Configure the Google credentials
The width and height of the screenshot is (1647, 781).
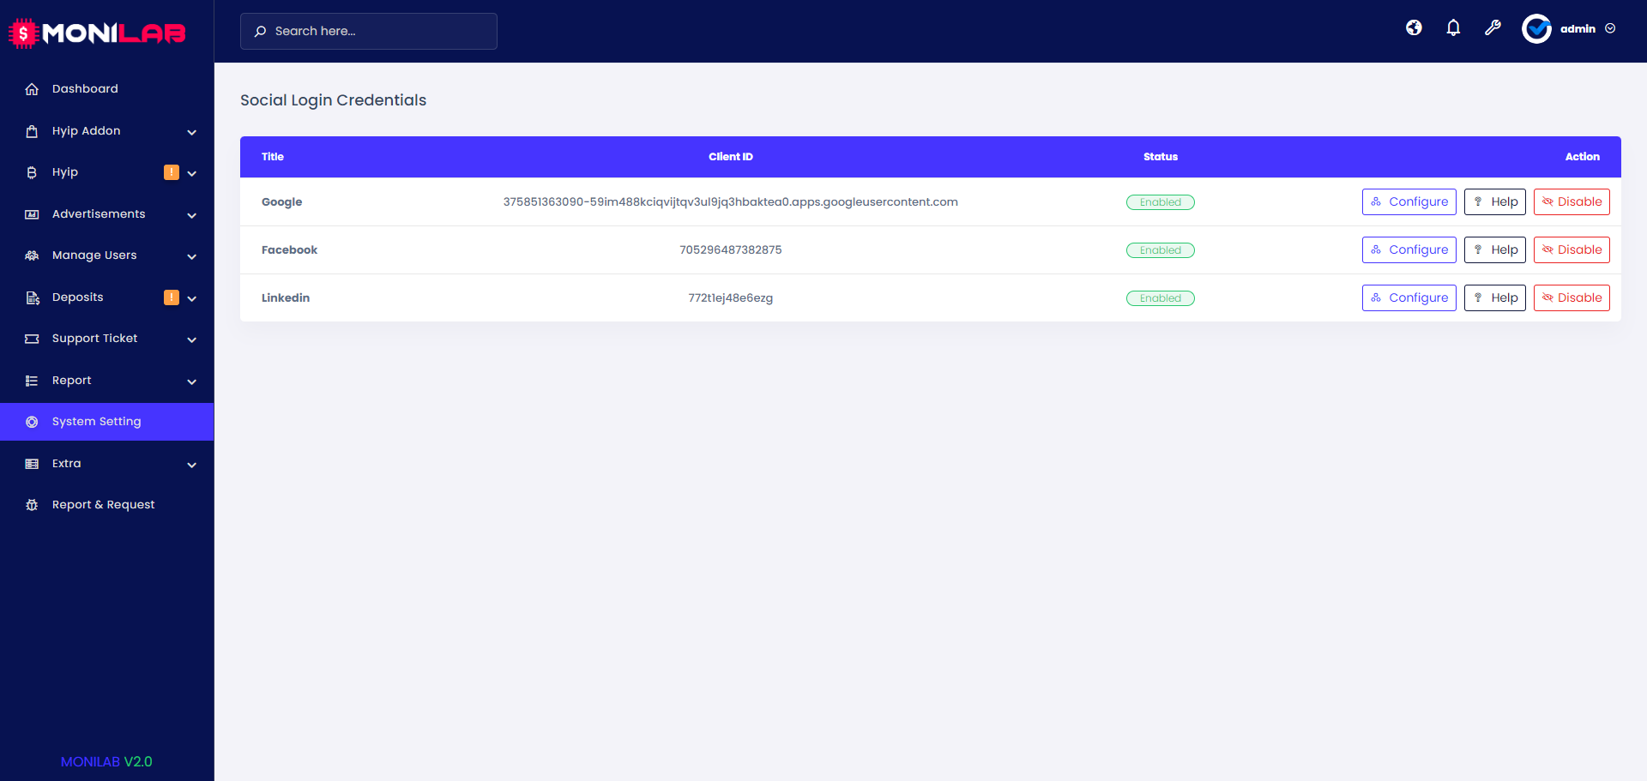[1409, 201]
